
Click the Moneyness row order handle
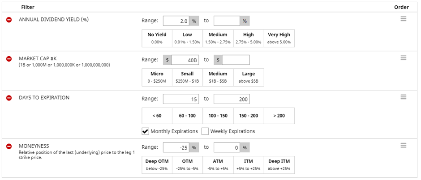click(403, 145)
